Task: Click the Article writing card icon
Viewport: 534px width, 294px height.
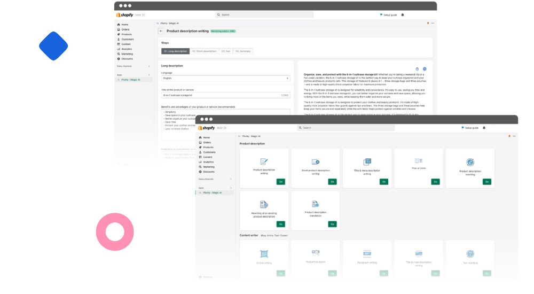Action: (264, 254)
